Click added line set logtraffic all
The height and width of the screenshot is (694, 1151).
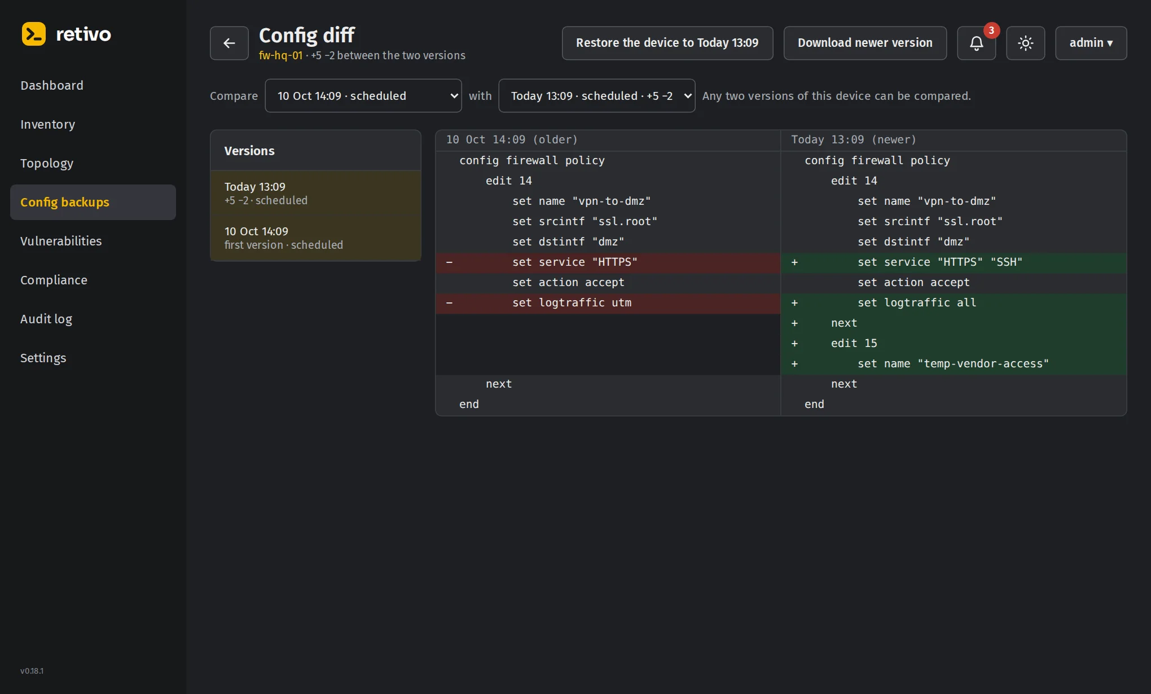[954, 302]
